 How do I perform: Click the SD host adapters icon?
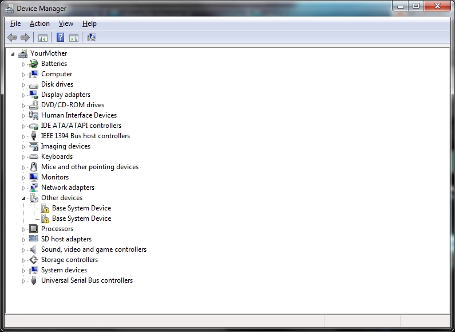click(x=34, y=239)
